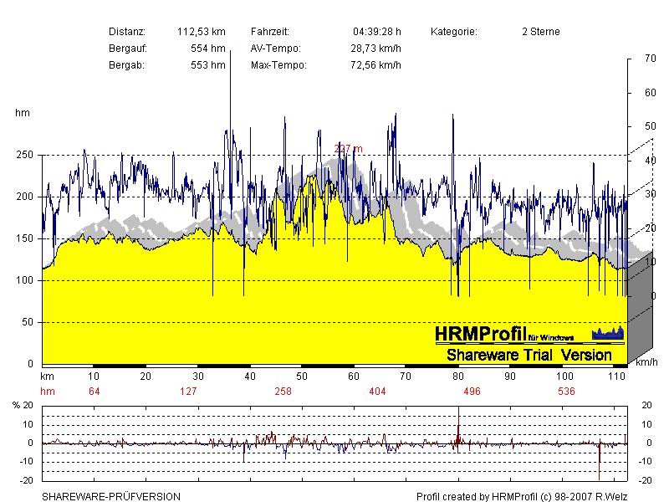669x502 pixels.
Task: Click the Max-Tempo value 72,56 km/h
Action: (375, 65)
